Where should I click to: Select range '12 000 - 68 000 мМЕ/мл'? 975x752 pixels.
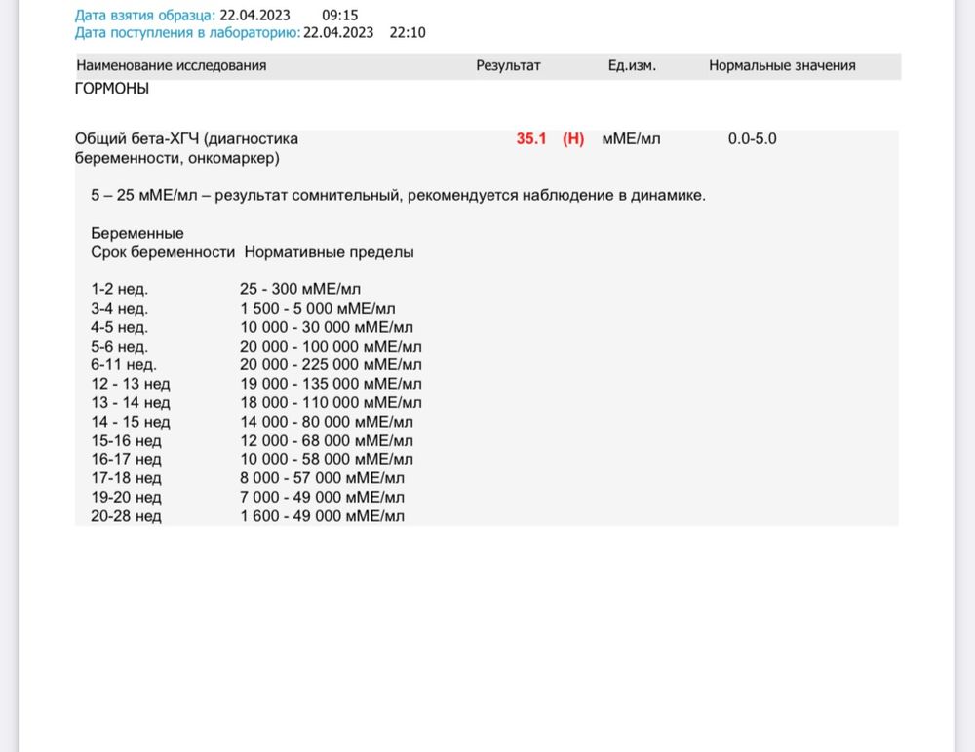pos(327,440)
